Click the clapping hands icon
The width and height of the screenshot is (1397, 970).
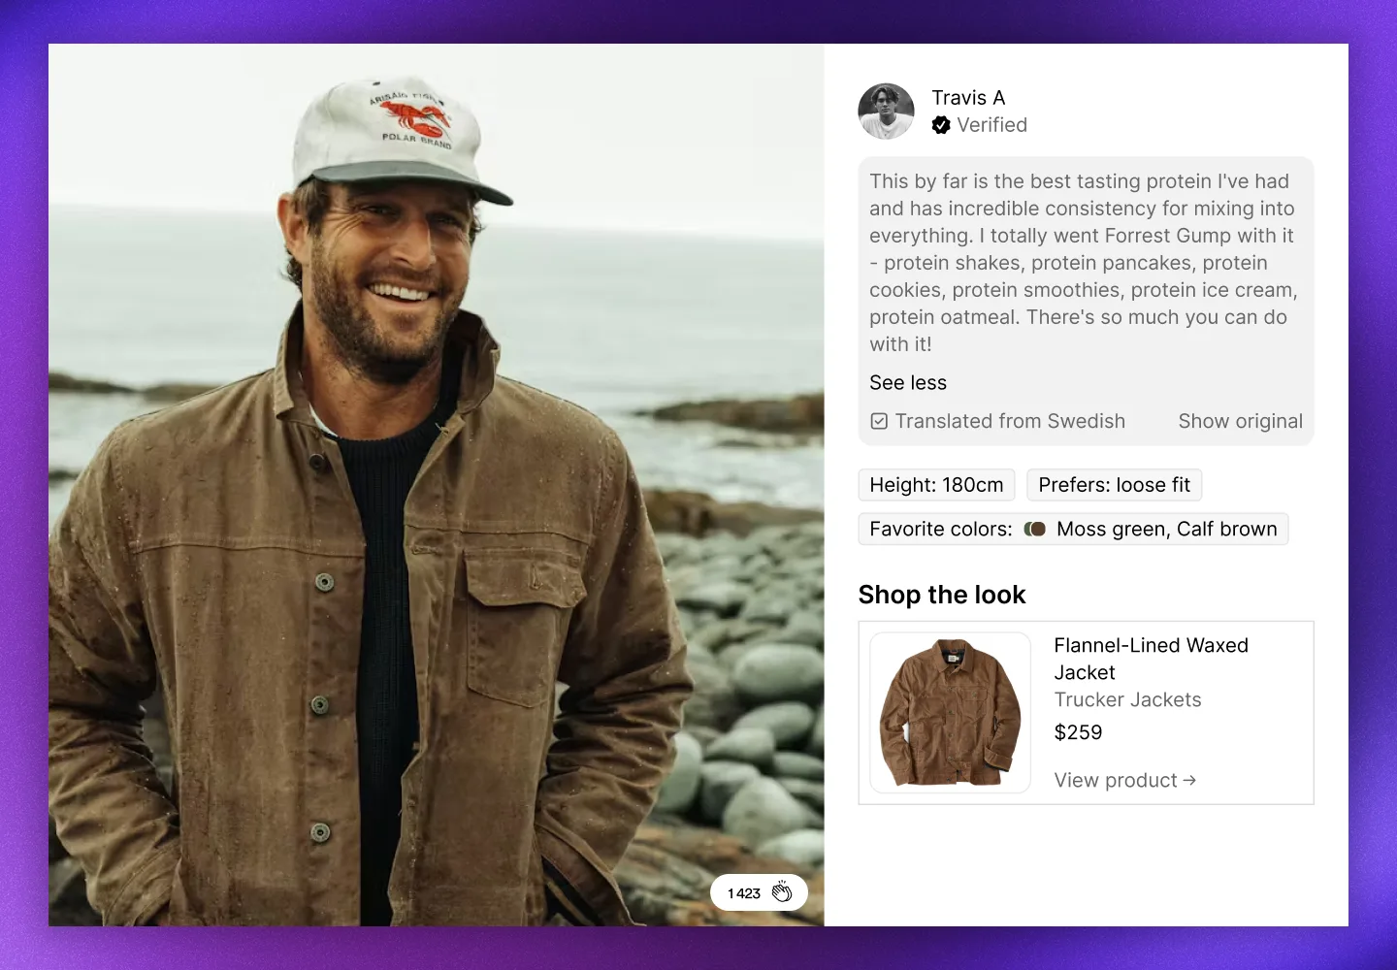click(782, 892)
